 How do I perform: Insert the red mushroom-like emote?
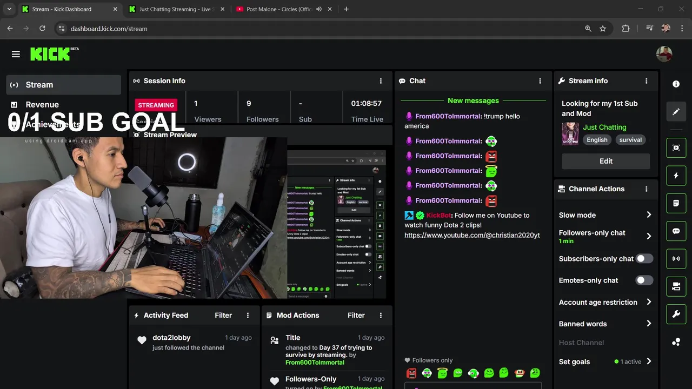520,373
